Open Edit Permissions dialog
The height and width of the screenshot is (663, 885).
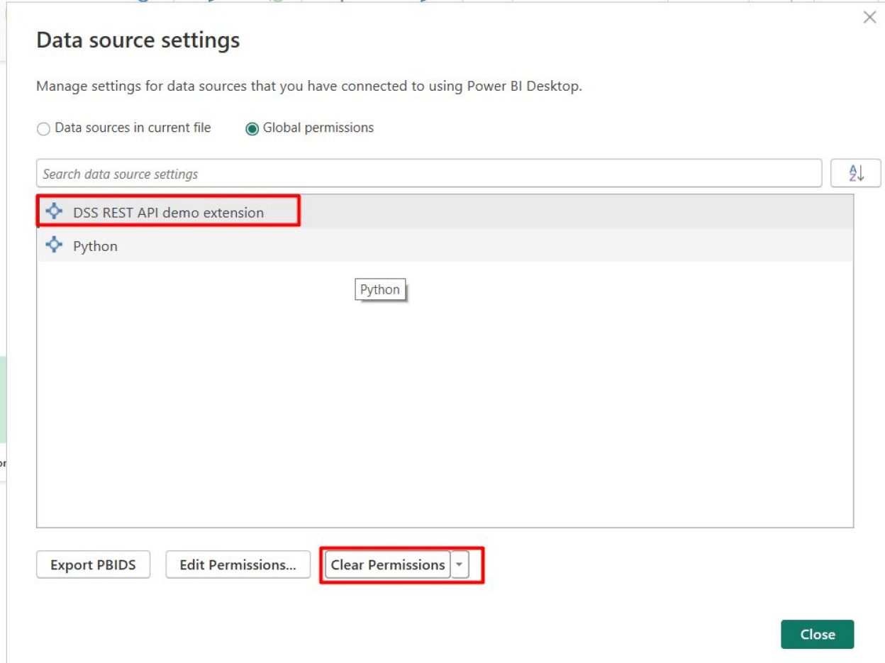click(x=238, y=564)
